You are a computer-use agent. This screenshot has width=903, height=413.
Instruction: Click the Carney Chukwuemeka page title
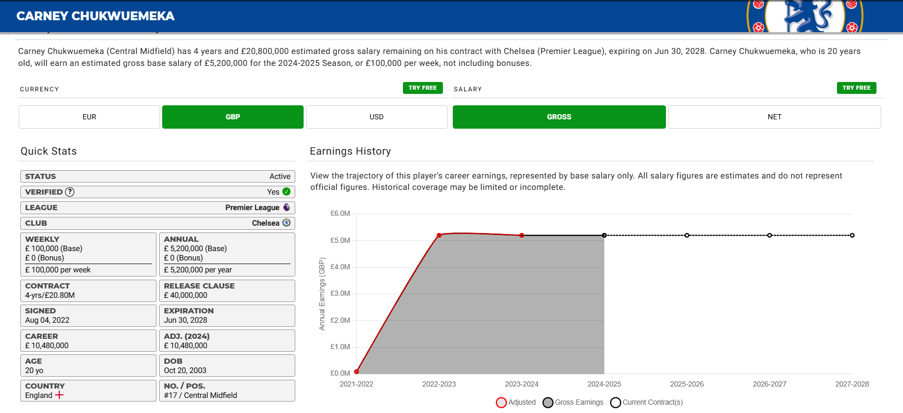[x=96, y=16]
